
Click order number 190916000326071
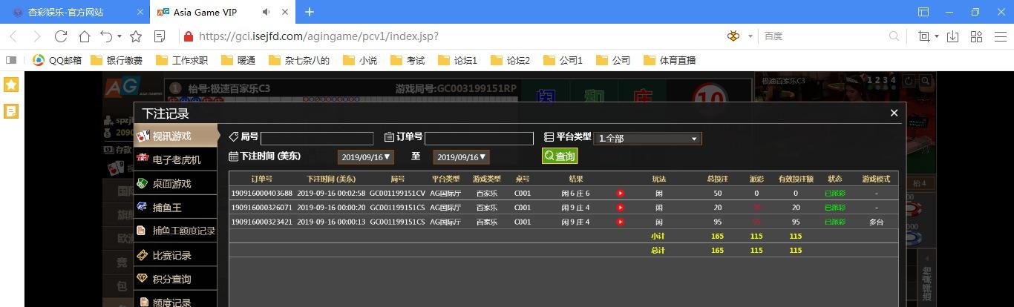click(x=261, y=208)
